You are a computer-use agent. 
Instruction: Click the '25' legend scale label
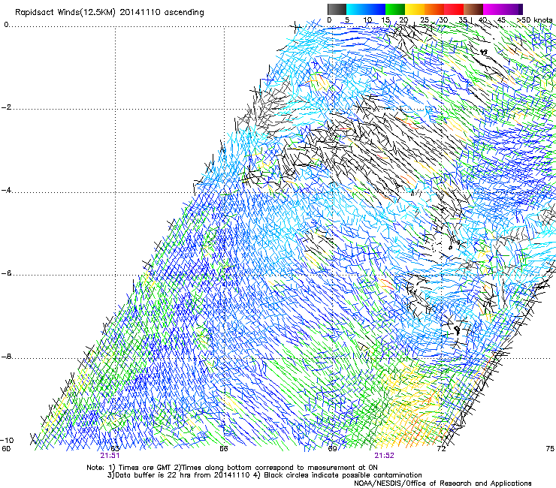[424, 20]
